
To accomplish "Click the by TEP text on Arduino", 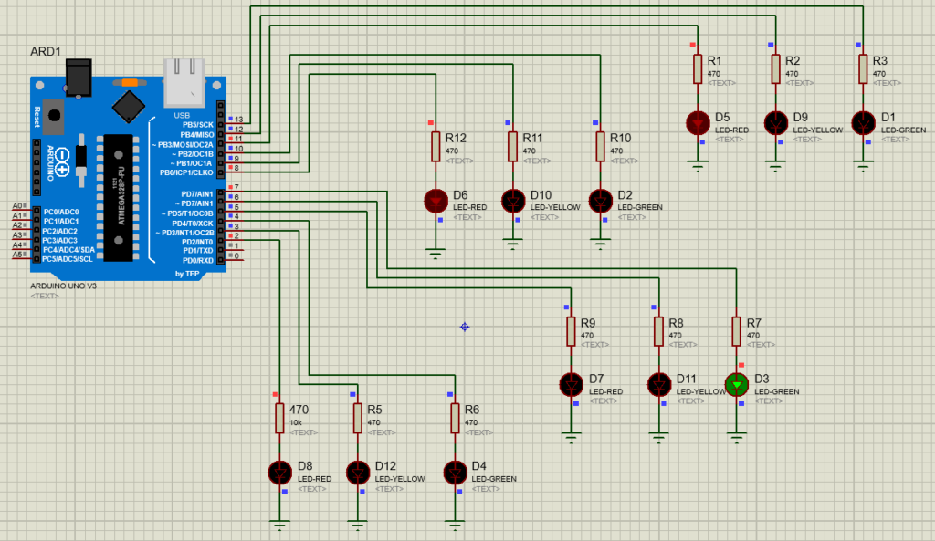I will [186, 274].
